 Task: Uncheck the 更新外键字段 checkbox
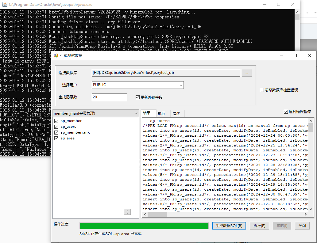point(137,97)
